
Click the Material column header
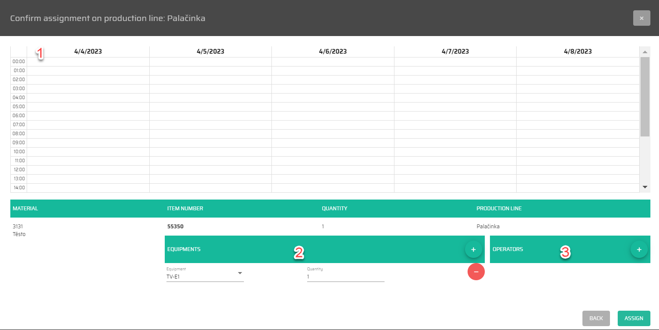pyautogui.click(x=25, y=209)
